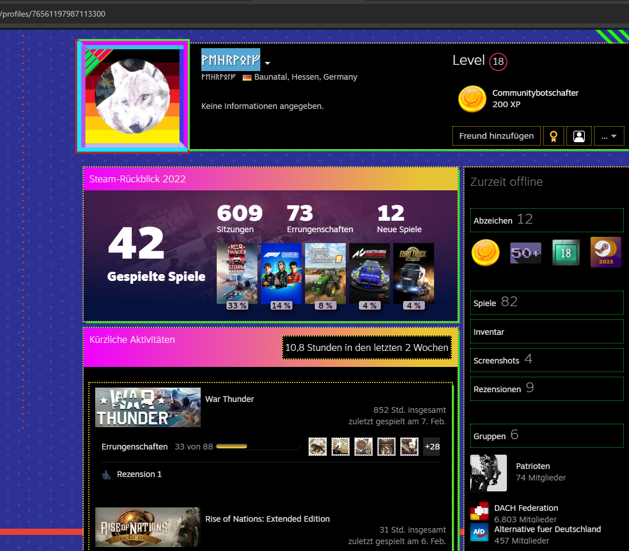Open the Steam 2023 badge icon
This screenshot has width=629, height=551.
(605, 253)
